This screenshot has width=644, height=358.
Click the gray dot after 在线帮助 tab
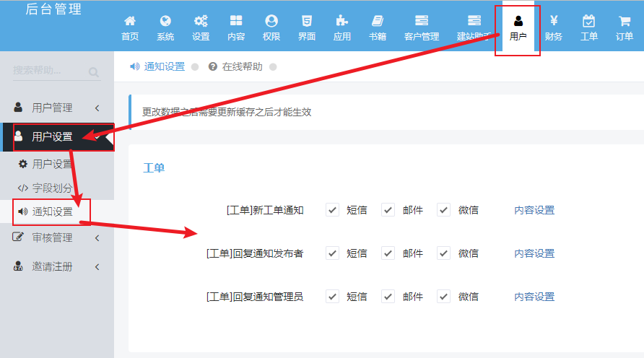[273, 66]
